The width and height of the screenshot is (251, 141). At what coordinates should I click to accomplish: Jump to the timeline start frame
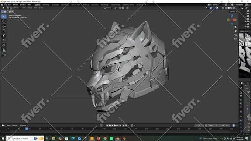(107, 126)
